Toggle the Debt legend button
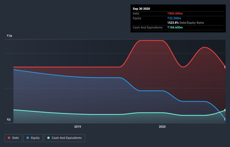230x147 pixels. (13, 138)
